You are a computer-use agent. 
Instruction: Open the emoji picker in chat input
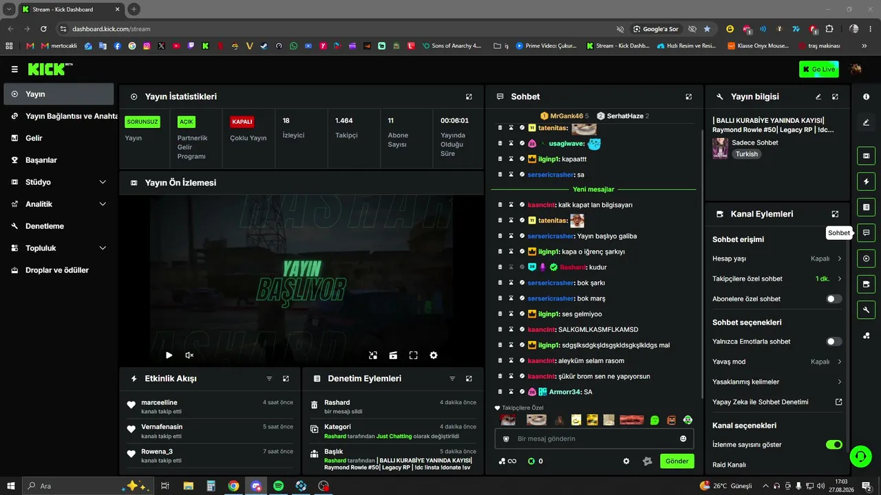(683, 439)
